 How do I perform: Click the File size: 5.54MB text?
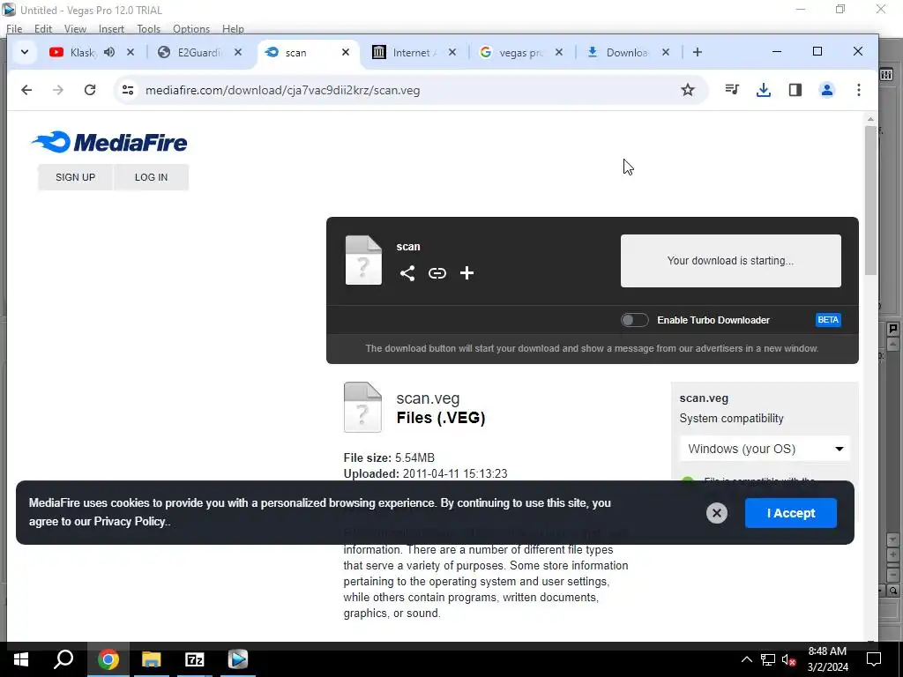pyautogui.click(x=389, y=458)
